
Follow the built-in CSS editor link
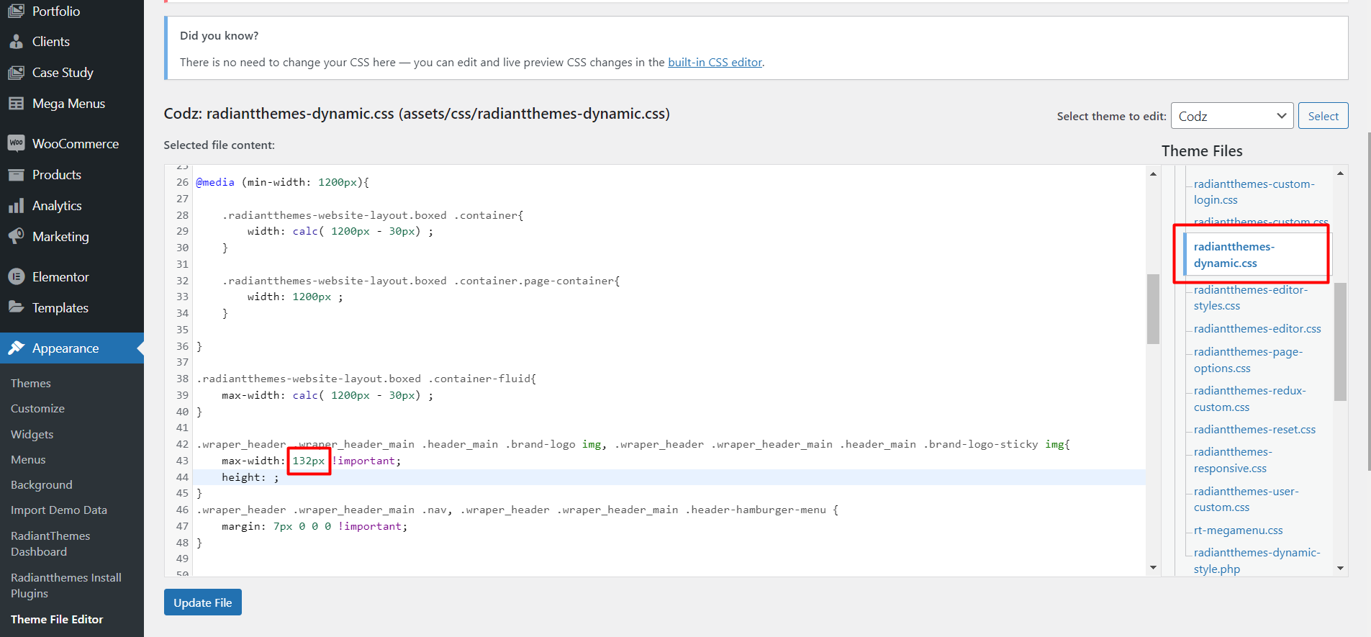(x=715, y=62)
